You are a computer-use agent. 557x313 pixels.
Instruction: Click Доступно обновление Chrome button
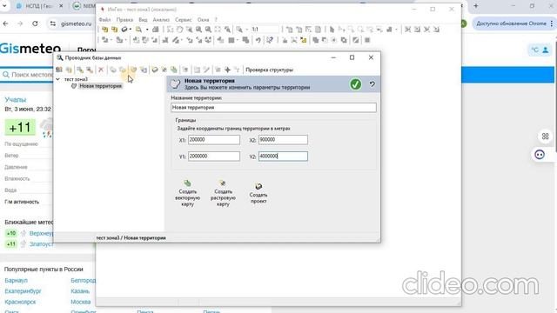(511, 23)
